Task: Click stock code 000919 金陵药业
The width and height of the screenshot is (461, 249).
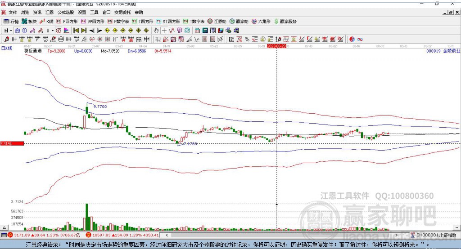Action: (x=443, y=51)
